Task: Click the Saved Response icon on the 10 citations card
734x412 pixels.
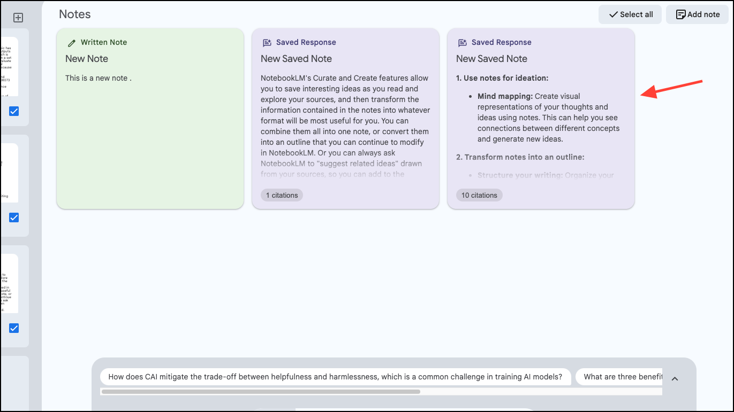Action: [462, 43]
